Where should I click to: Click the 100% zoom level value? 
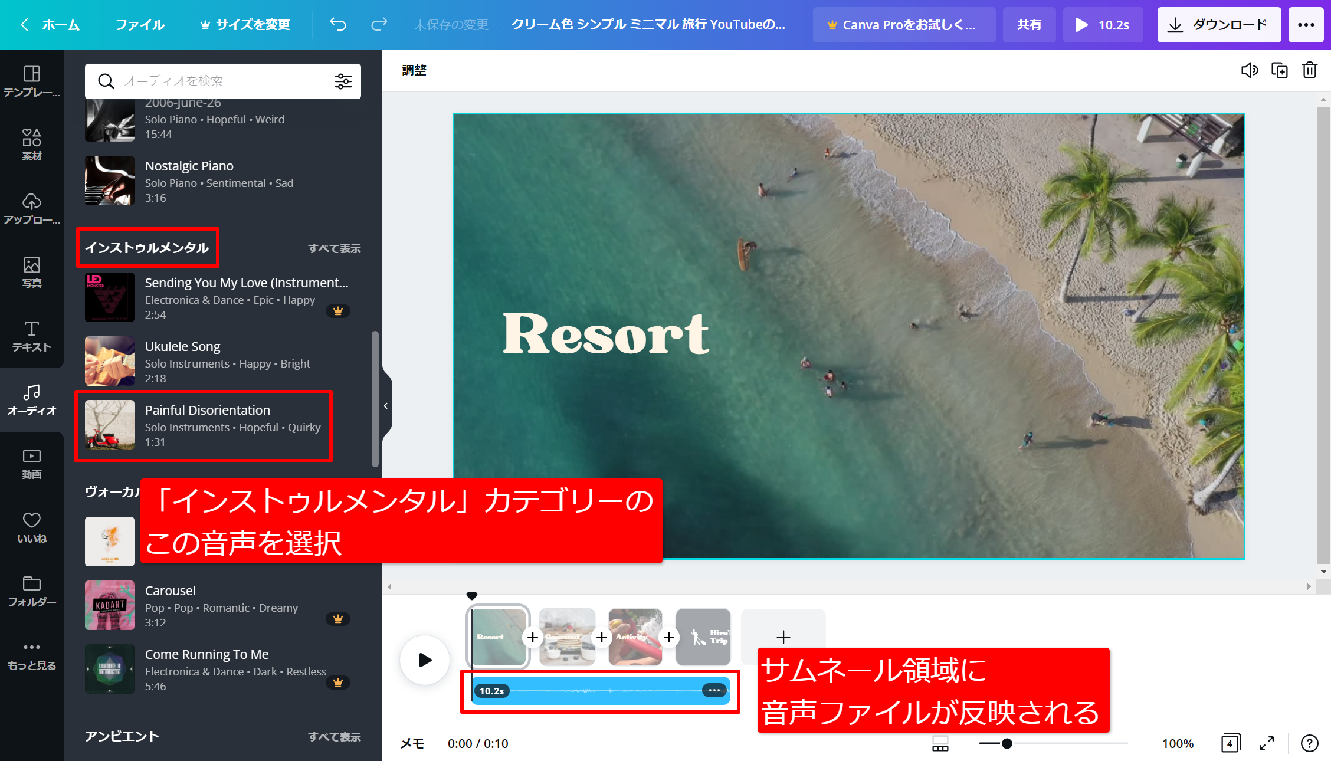pos(1178,743)
